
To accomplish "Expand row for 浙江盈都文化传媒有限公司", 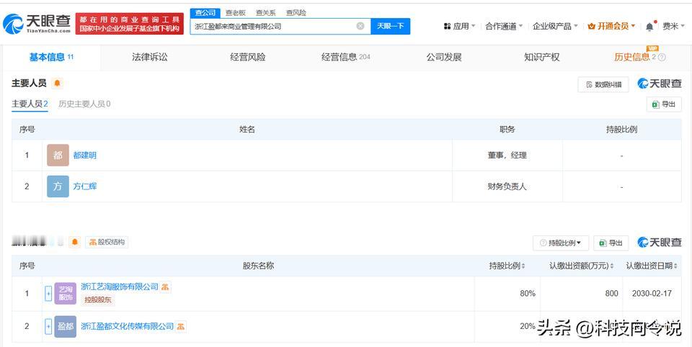I will (48, 327).
